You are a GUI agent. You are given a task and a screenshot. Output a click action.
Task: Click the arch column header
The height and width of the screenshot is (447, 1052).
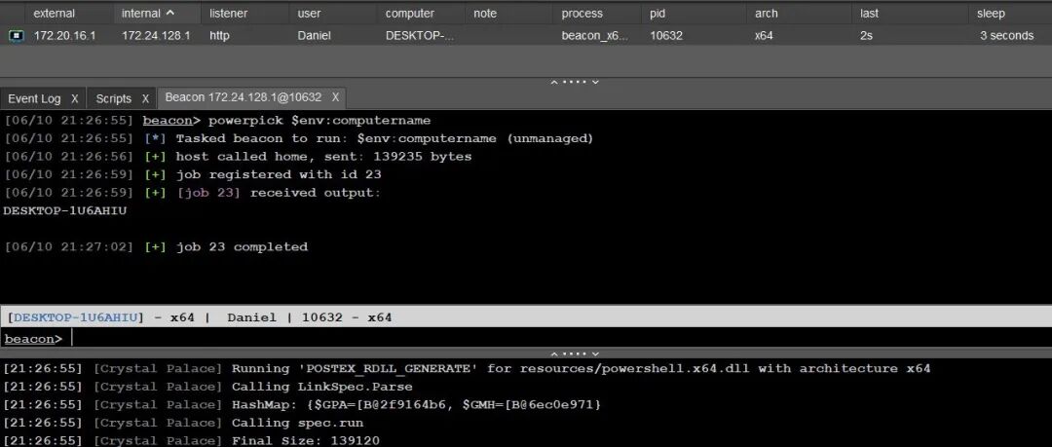(x=767, y=14)
